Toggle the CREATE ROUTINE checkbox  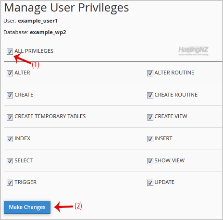click(150, 95)
